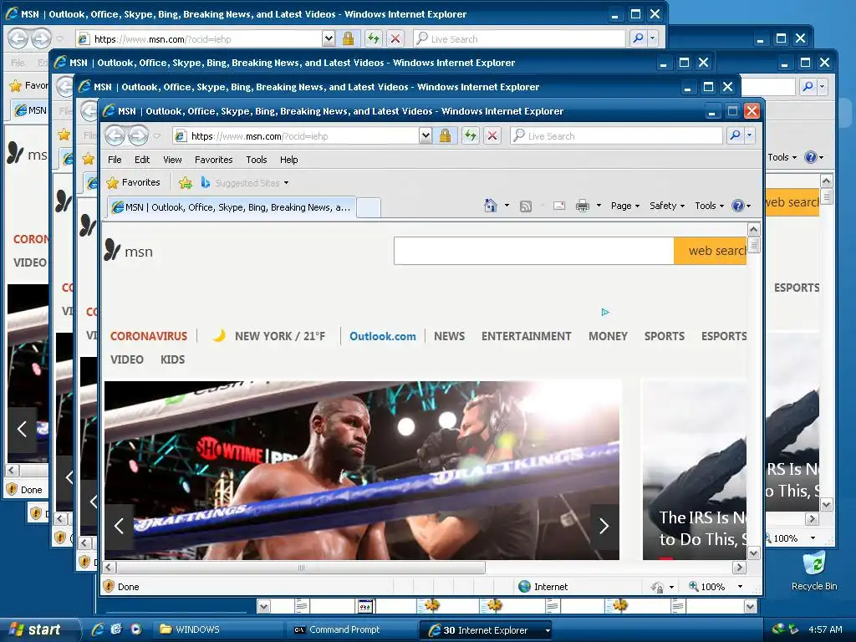Viewport: 856px width, 642px height.
Task: Click the New Tab button
Action: [x=369, y=208]
